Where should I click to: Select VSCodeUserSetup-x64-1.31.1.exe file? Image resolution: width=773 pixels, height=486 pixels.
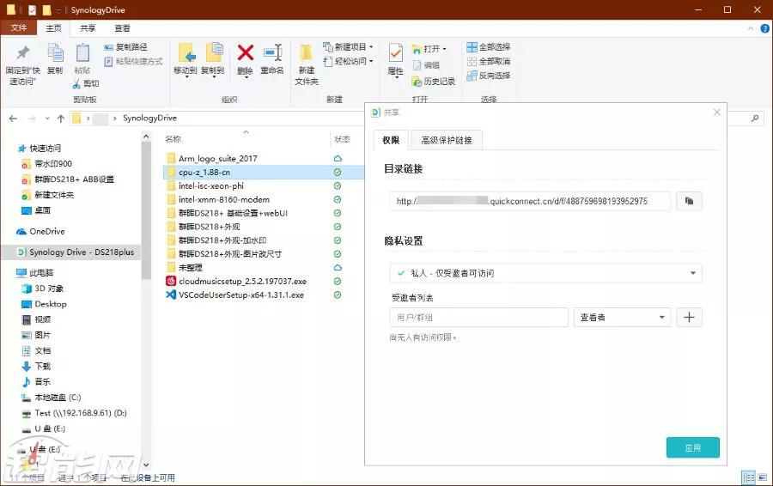click(241, 295)
